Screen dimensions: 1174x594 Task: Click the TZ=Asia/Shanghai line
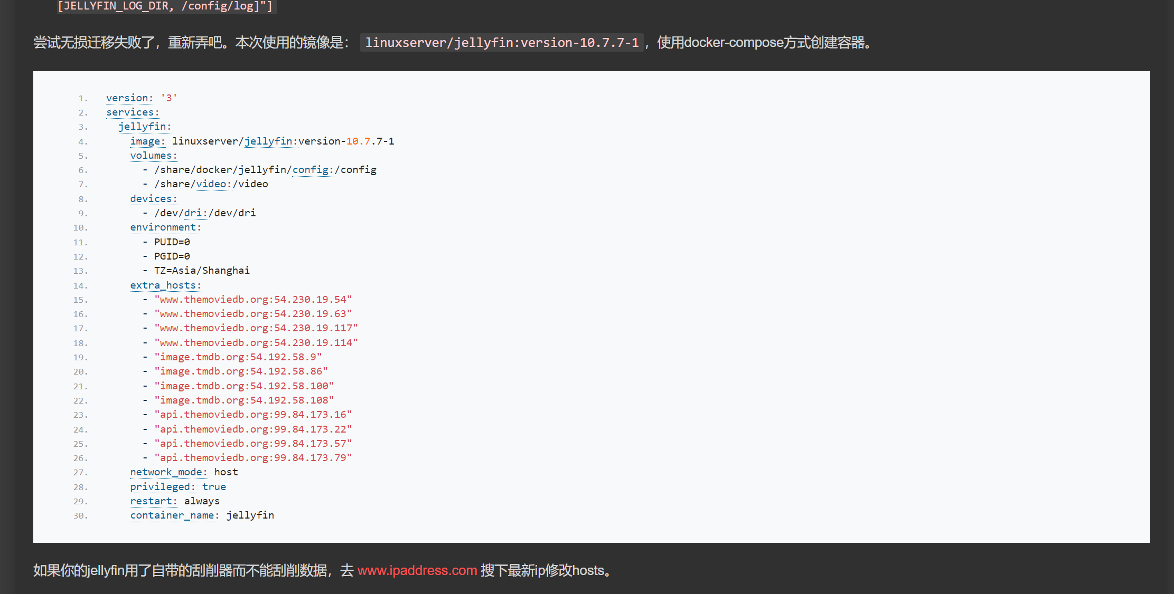tap(196, 271)
